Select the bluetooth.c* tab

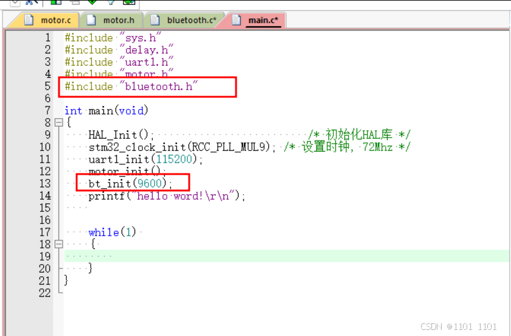pyautogui.click(x=184, y=20)
